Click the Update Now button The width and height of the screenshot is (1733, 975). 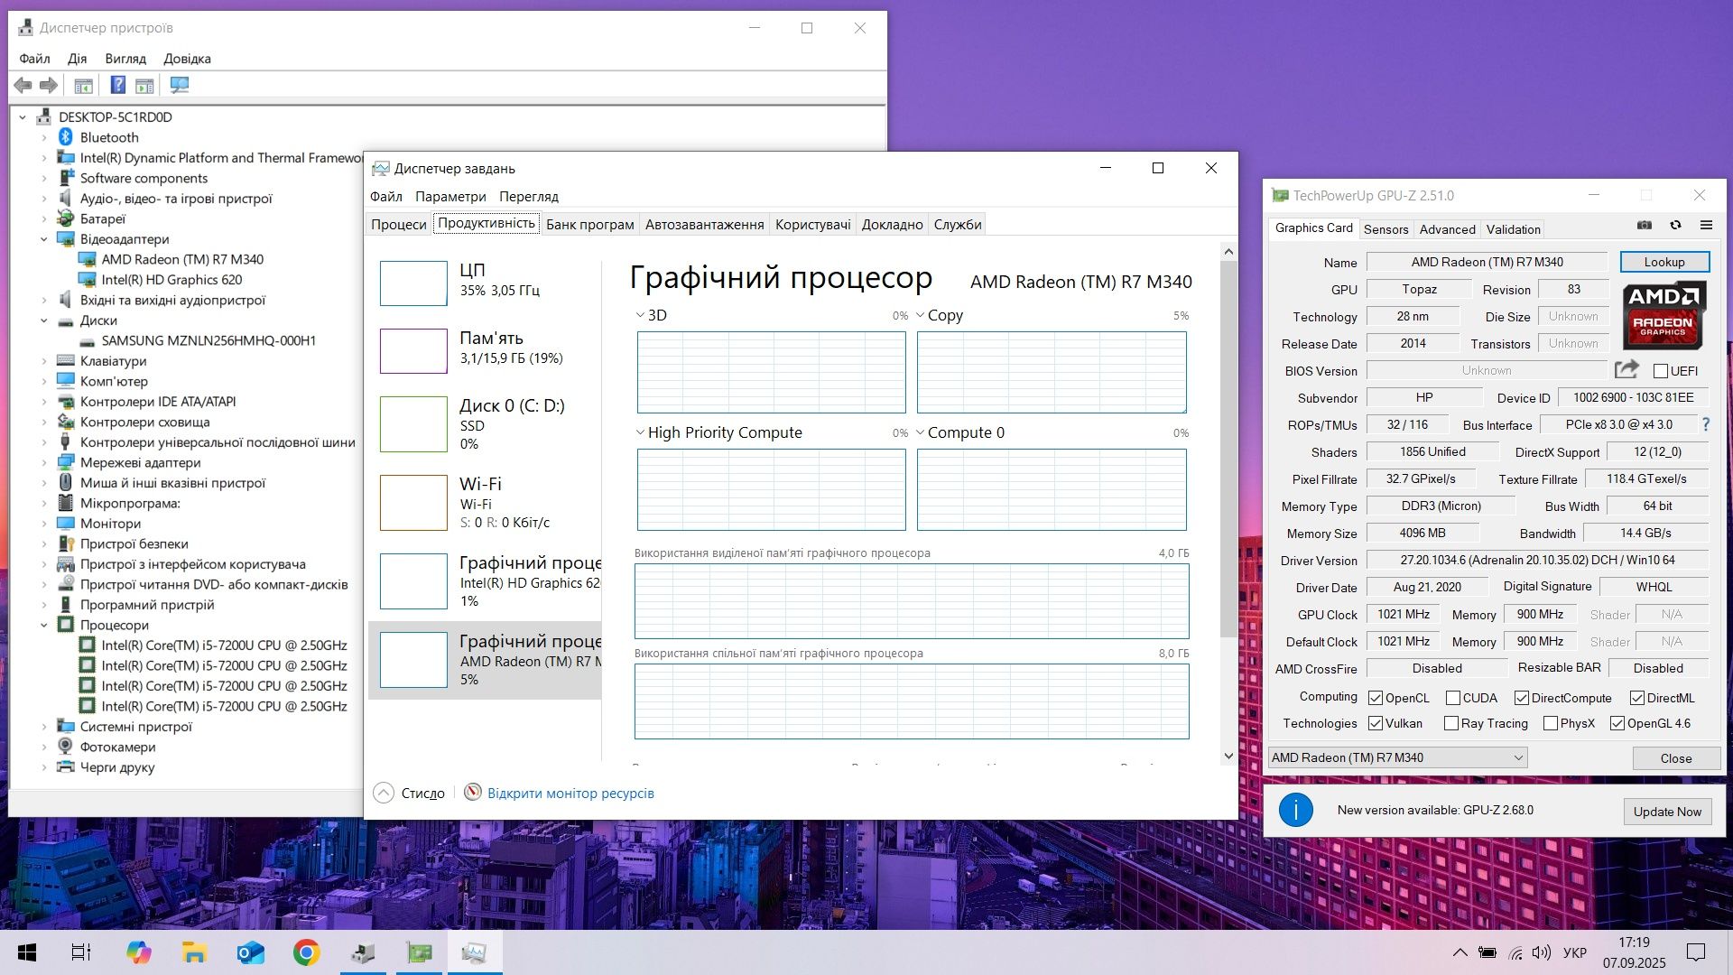1667,812
